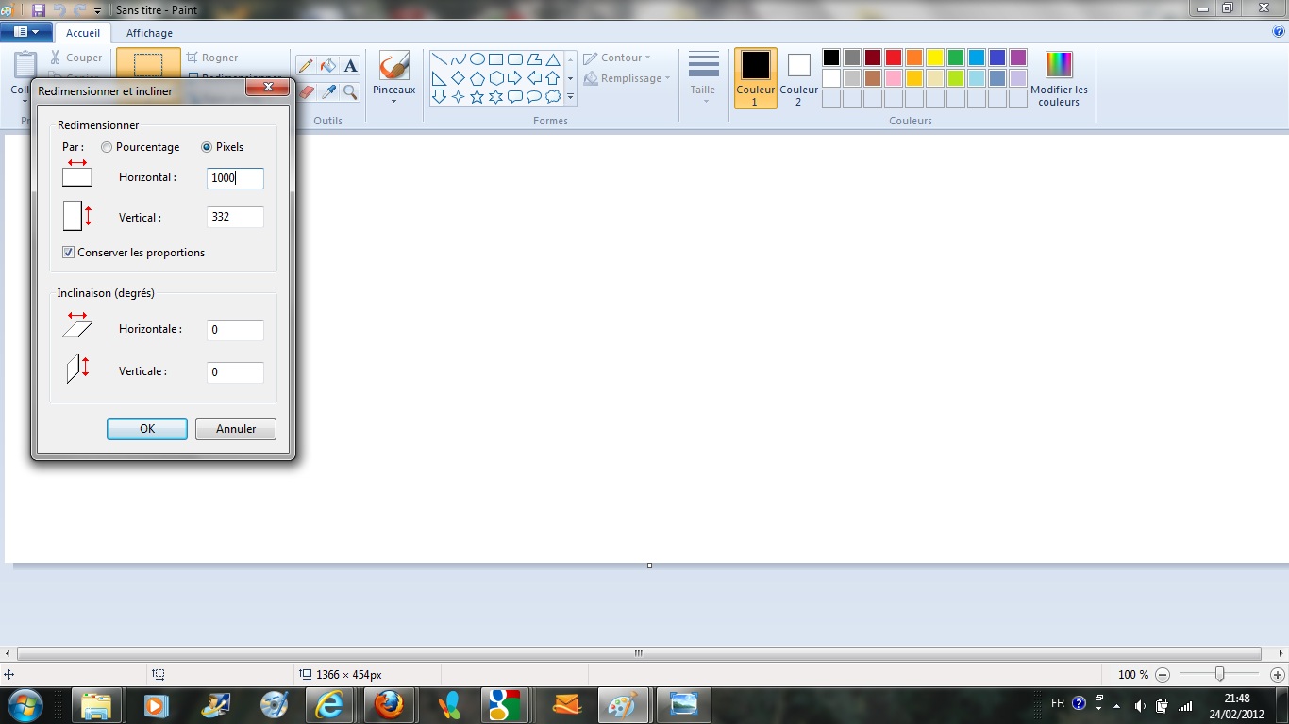This screenshot has width=1289, height=724.
Task: Choose the Color picker eyedropper tool
Action: (327, 91)
